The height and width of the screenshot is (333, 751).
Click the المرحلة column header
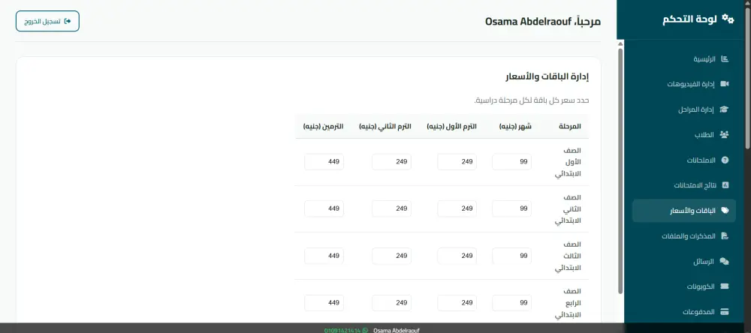click(x=569, y=127)
